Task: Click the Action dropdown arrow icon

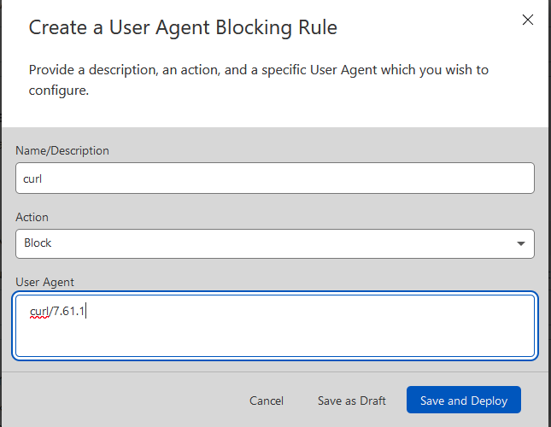Action: [521, 243]
